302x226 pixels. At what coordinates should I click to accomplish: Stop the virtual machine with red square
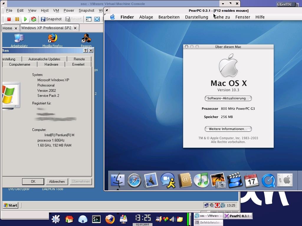(9, 19)
